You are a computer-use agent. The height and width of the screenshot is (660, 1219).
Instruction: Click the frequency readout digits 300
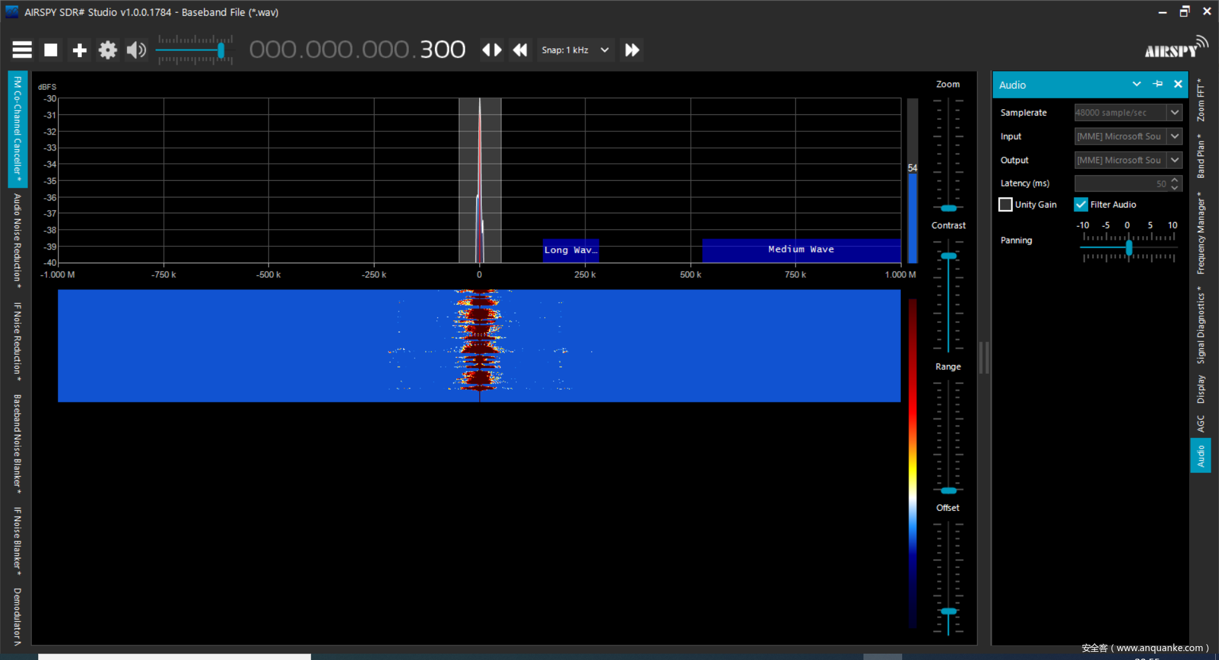(443, 49)
